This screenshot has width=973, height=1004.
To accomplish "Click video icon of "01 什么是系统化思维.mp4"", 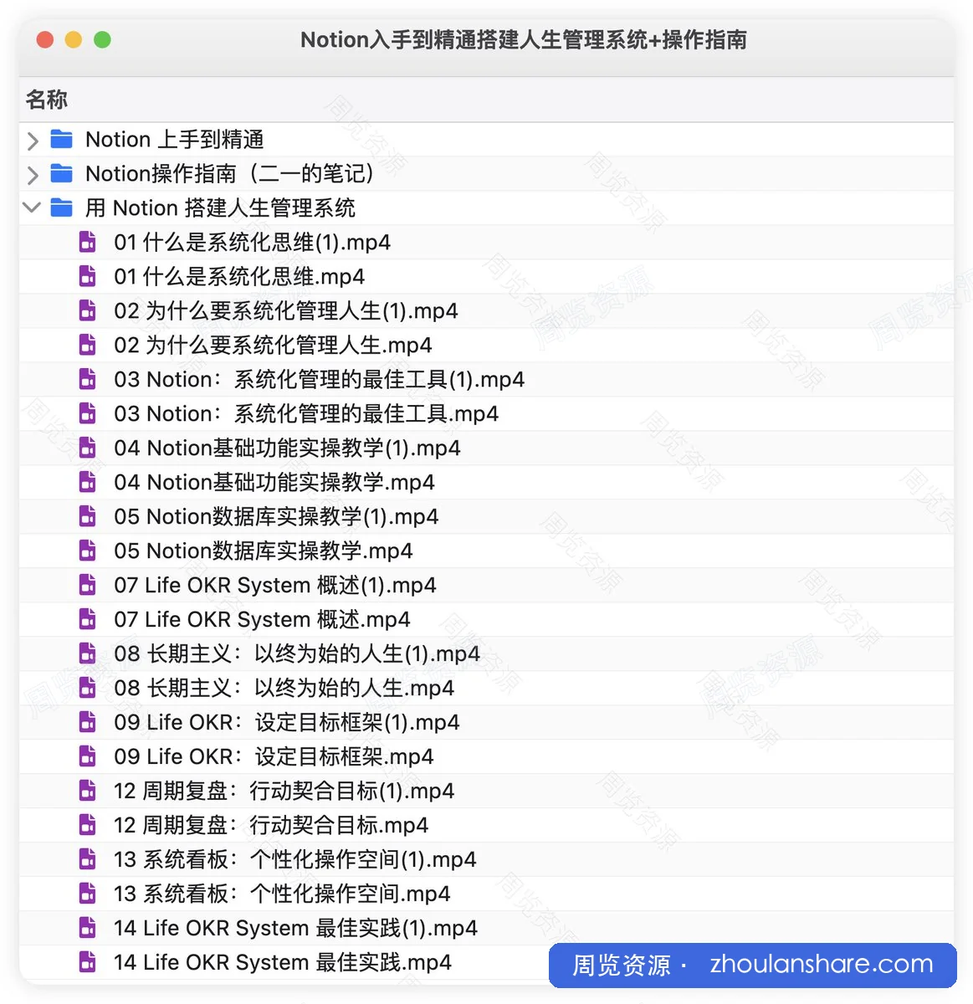I will (x=87, y=276).
